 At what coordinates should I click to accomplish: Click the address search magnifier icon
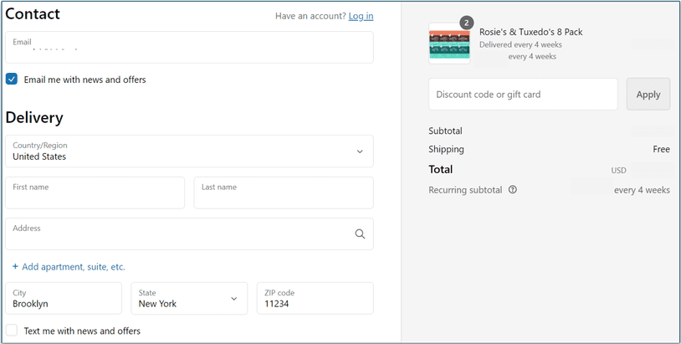point(360,234)
